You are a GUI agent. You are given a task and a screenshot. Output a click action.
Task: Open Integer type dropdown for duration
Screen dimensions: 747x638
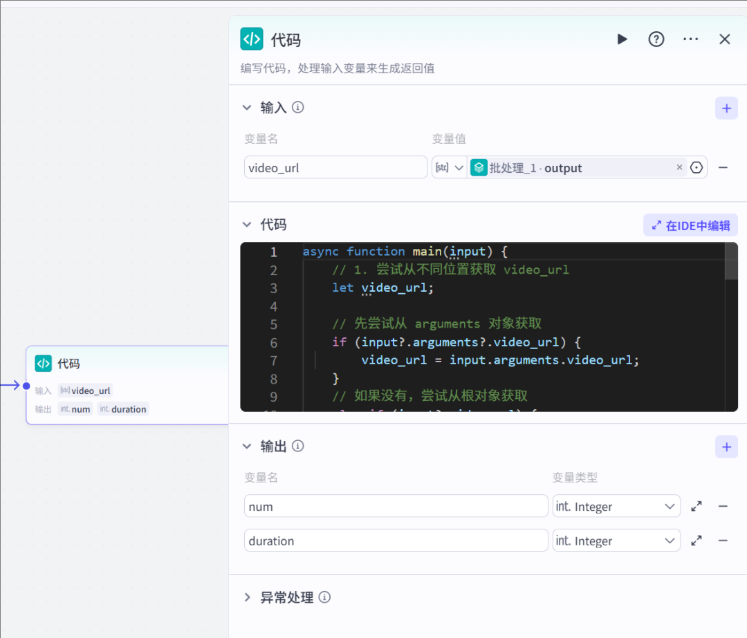pyautogui.click(x=616, y=541)
